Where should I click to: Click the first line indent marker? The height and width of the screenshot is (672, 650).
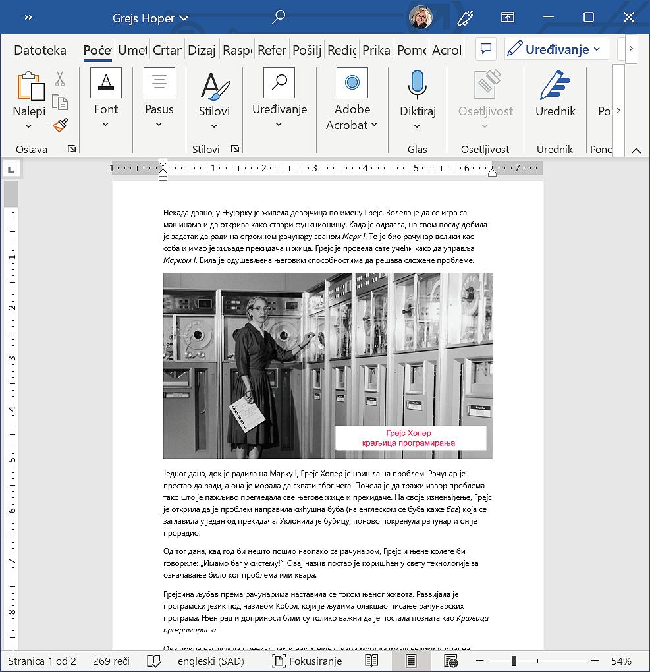coord(163,163)
